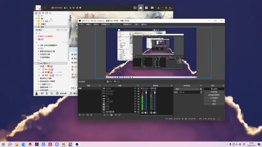Open 场景集合(S) menu in OBS
Screen dimensions: 262x147
coord(127,24)
